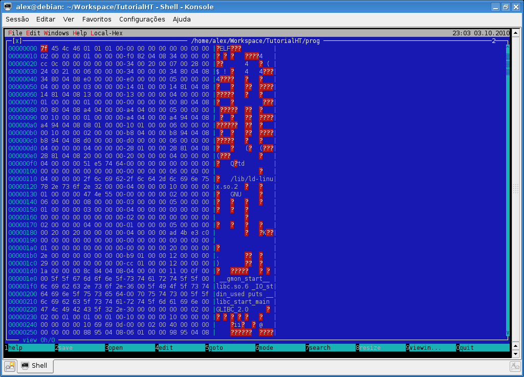Screen dimensions: 524x377
Task: Click the new tab icon at bottom left
Action: pyautogui.click(x=10, y=366)
